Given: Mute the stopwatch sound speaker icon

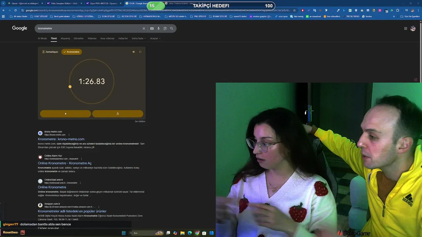Looking at the screenshot, I should tap(134, 52).
